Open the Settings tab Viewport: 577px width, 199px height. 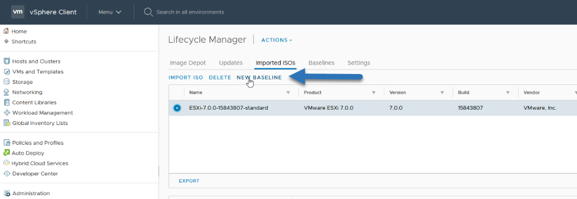359,62
